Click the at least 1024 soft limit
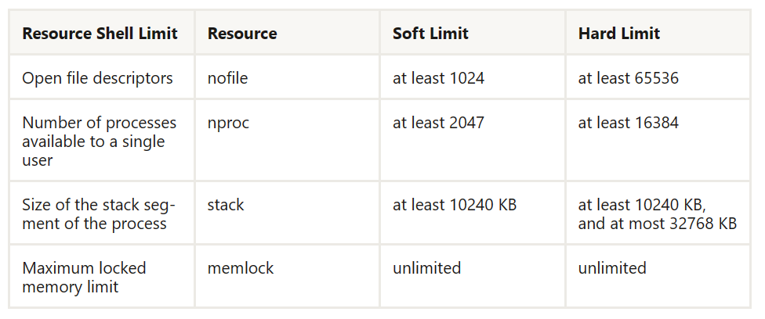This screenshot has height=319, width=765. coord(438,78)
